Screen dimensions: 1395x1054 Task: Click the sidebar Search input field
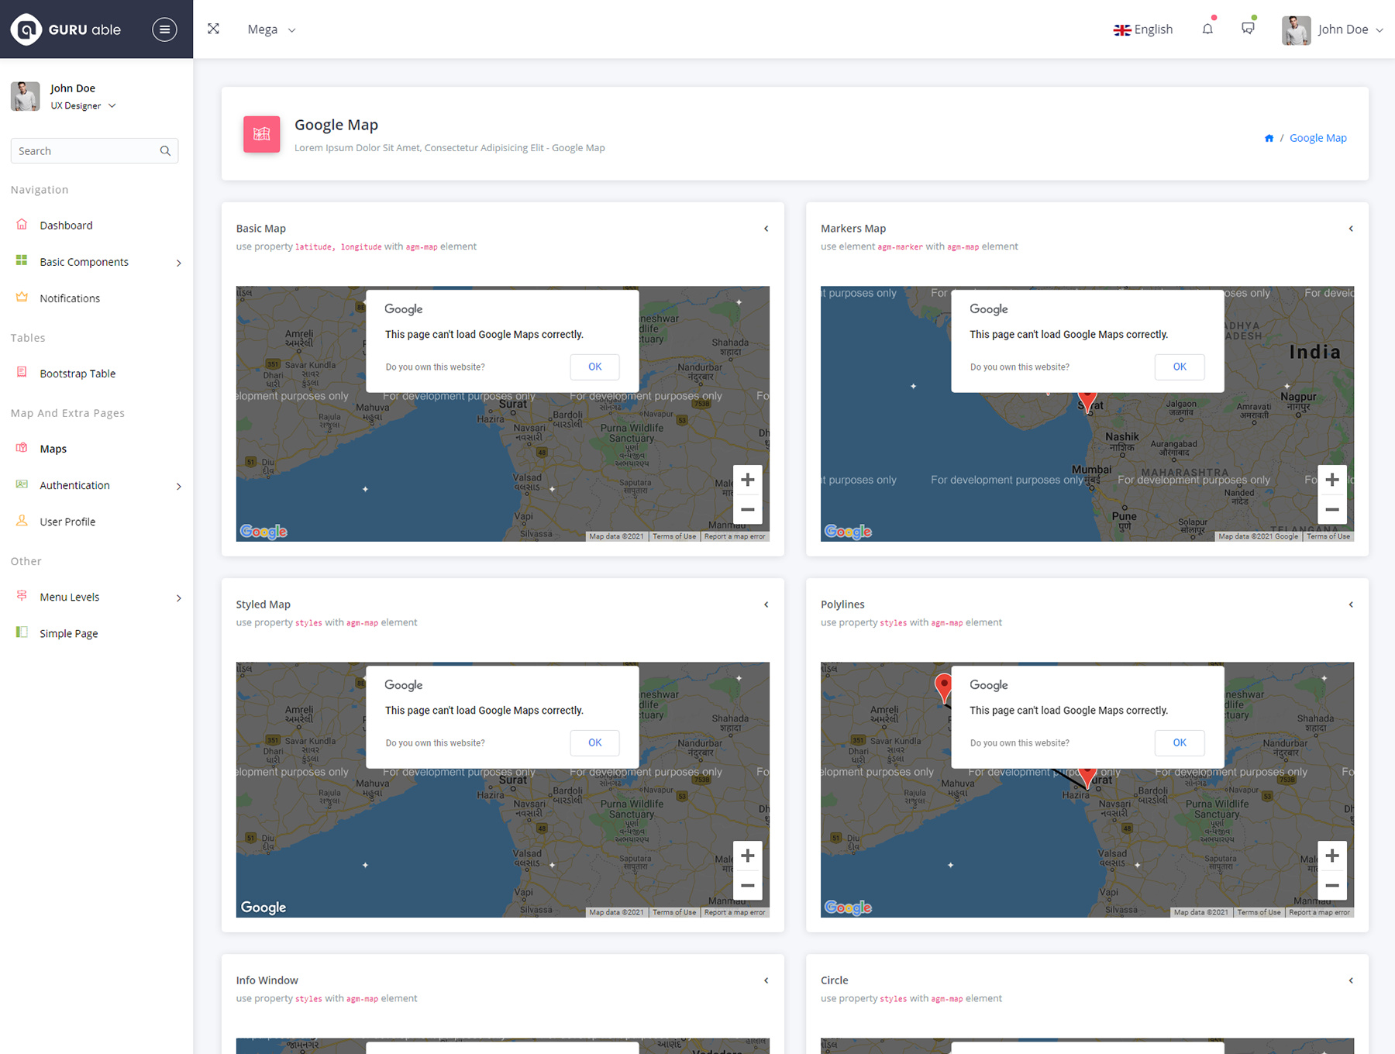[x=85, y=151]
